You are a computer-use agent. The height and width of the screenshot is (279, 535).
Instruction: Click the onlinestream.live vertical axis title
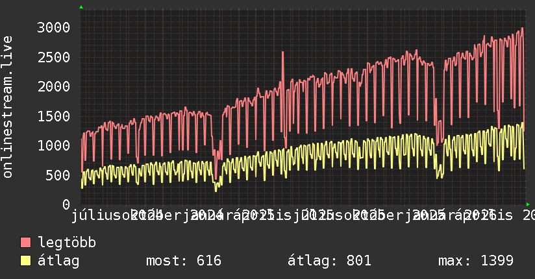point(7,107)
